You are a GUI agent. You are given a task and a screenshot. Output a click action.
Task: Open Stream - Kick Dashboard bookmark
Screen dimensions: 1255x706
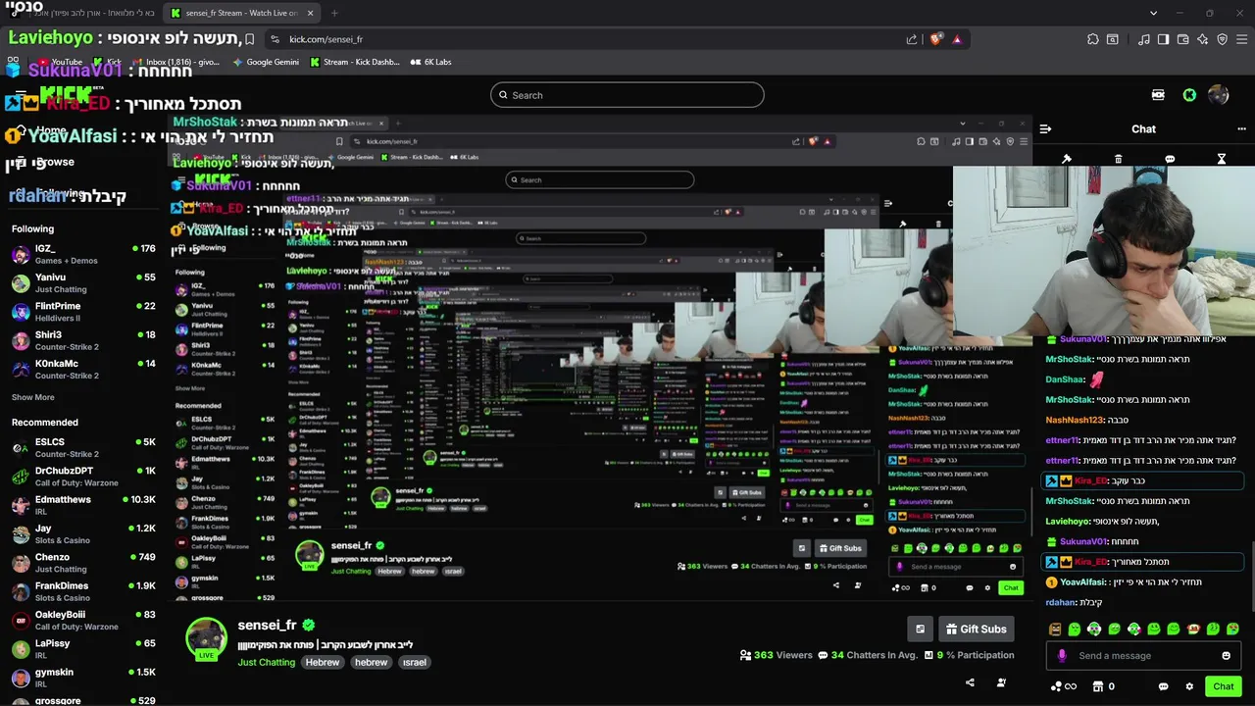click(354, 62)
